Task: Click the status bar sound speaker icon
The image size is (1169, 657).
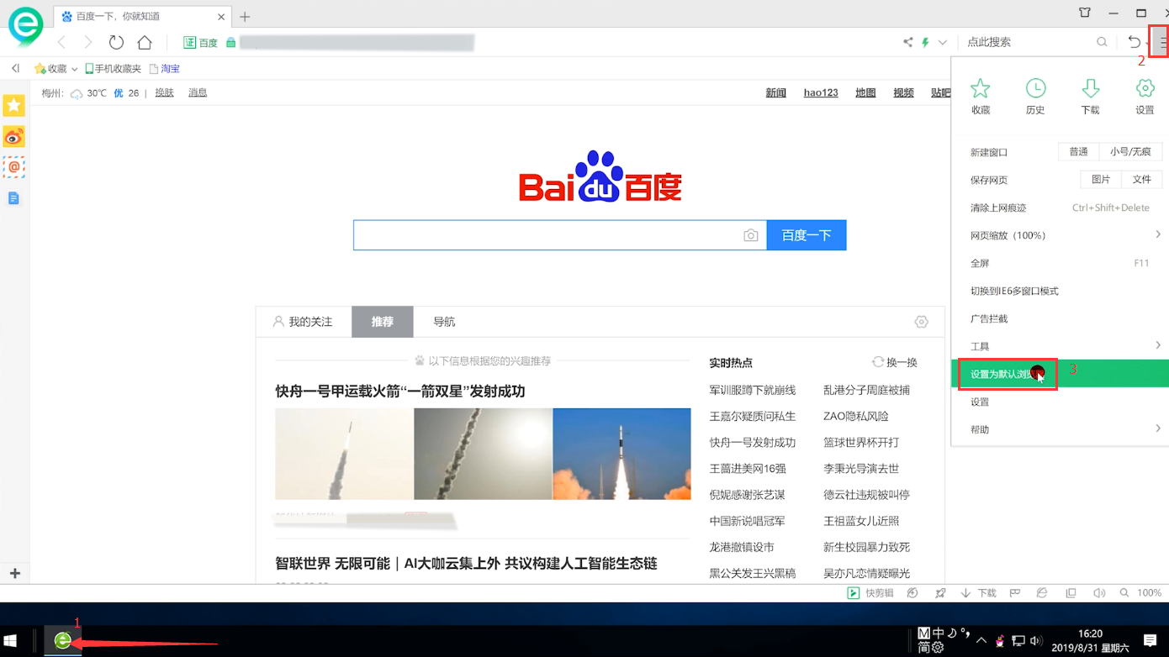Action: [x=1098, y=593]
